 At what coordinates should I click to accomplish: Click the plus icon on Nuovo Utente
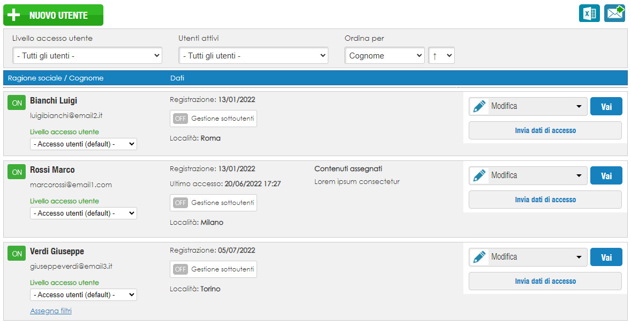click(x=14, y=16)
